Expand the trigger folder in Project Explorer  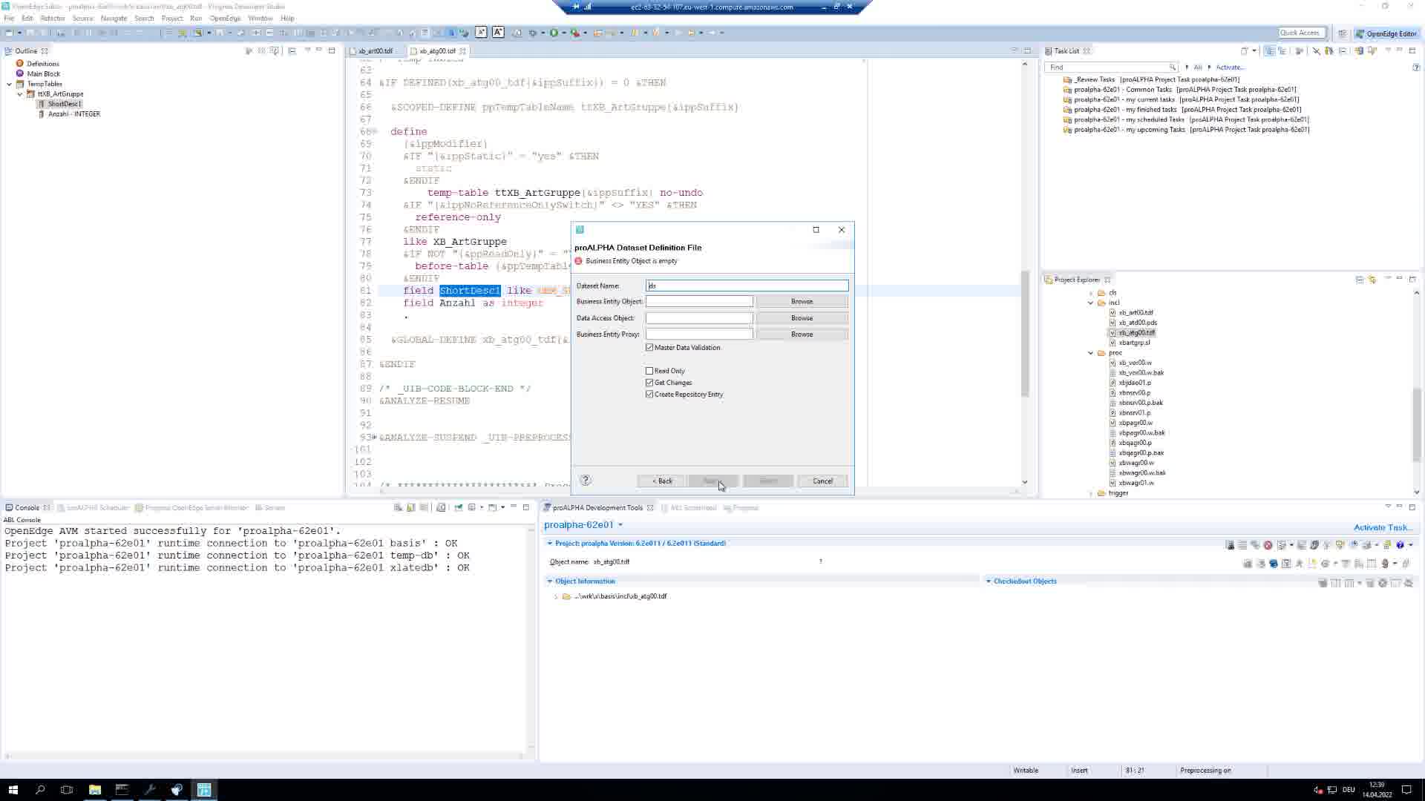click(x=1091, y=493)
